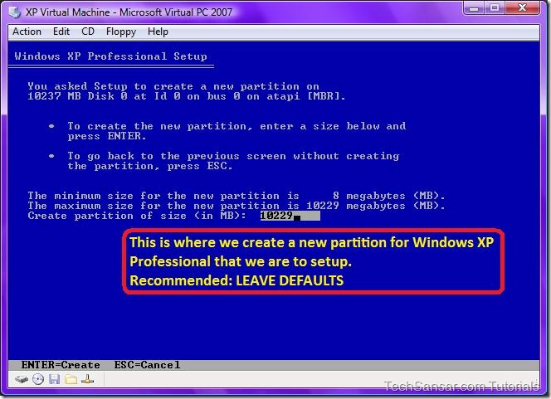Image resolution: width=551 pixels, height=399 pixels.
Task: Click the CD drive status icon
Action: 38,379
